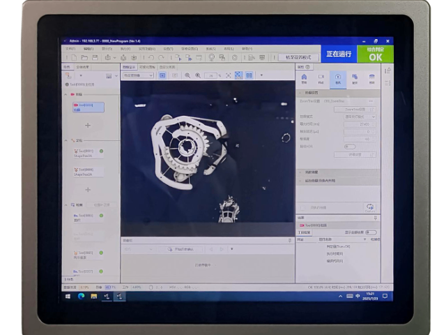
Task: Toggle the show-all-results switch in results panel
Action: click(371, 232)
